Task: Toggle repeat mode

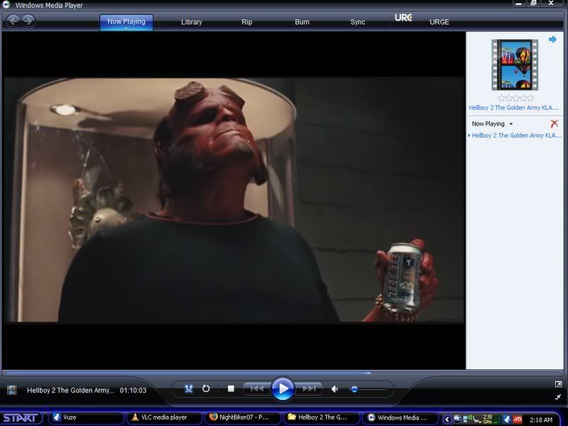Action: point(206,388)
